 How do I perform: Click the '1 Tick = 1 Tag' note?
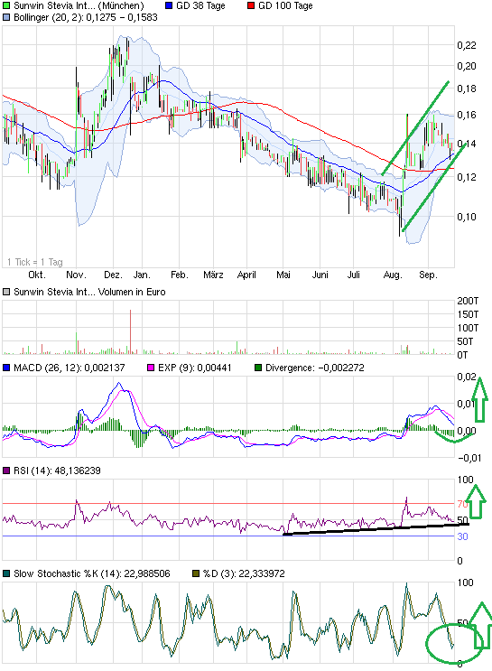click(35, 262)
